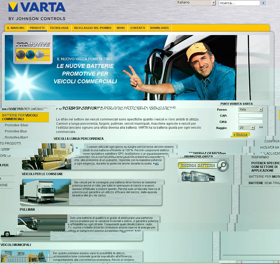Screen dimensions: 280x264
Task: Open Promotive Black in sidebar
Action: coord(16,137)
